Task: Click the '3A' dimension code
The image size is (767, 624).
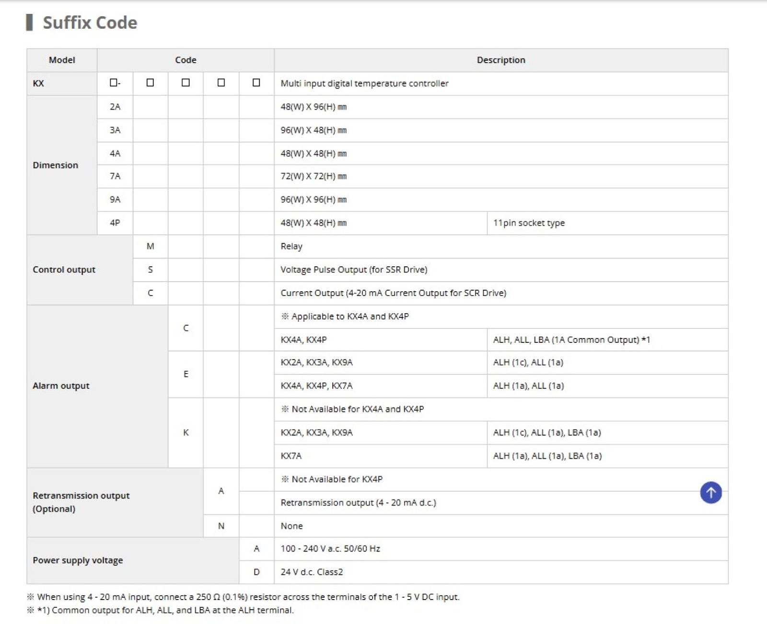Action: [x=115, y=130]
